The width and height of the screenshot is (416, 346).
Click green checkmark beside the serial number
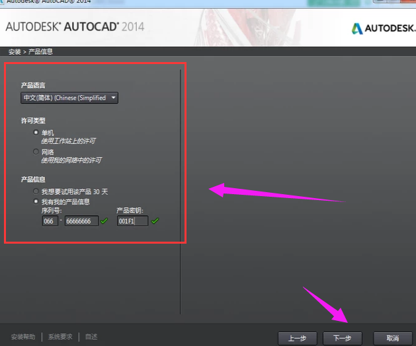pos(104,221)
